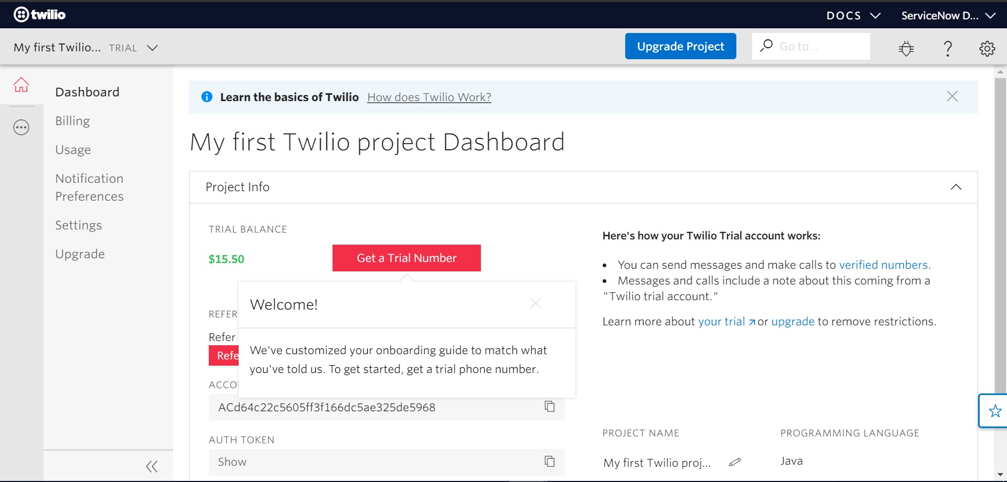The image size is (1007, 482).
Task: Edit the project name pencil icon
Action: 735,462
